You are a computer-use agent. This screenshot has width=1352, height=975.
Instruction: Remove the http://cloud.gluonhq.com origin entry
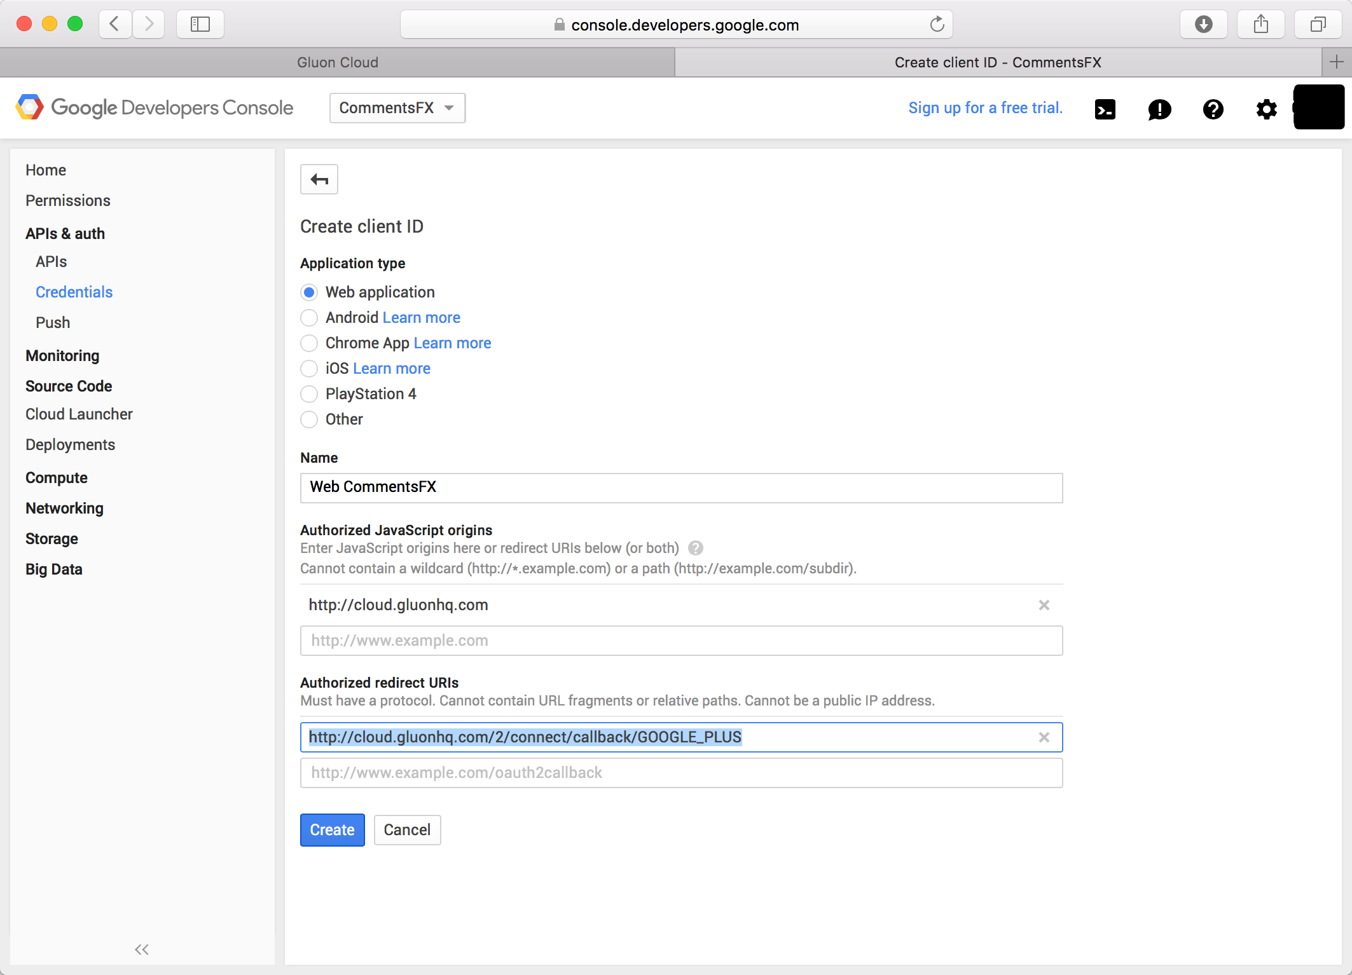[x=1044, y=605]
